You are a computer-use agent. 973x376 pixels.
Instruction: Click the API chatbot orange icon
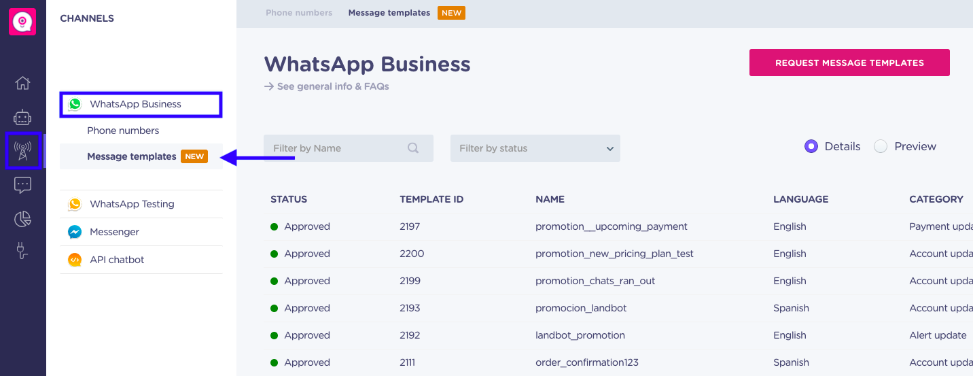(75, 260)
